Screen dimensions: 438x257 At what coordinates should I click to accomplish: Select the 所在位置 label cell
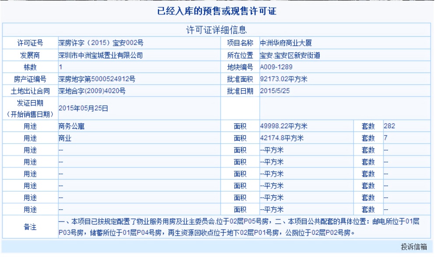pyautogui.click(x=240, y=55)
